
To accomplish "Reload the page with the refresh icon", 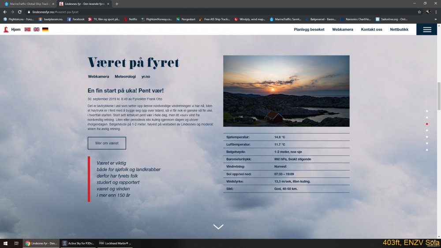I will coord(20,12).
